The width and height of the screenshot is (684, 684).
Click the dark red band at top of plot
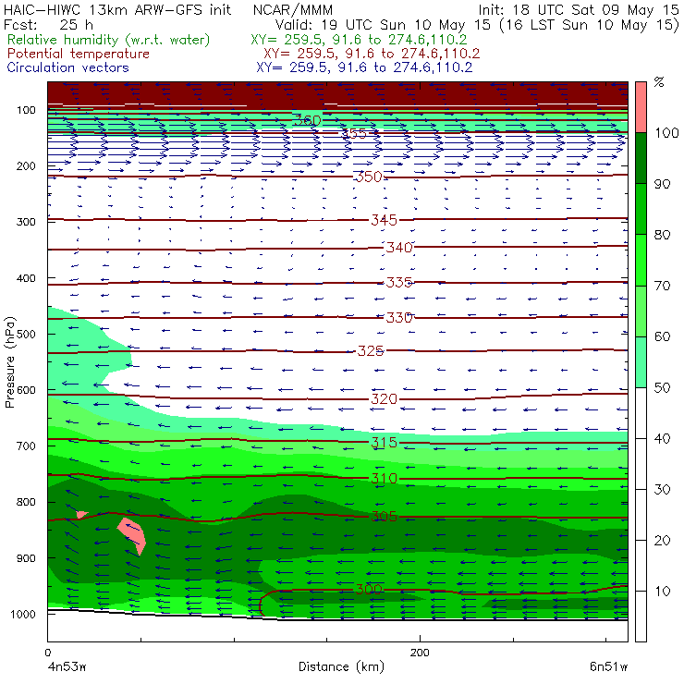point(337,94)
